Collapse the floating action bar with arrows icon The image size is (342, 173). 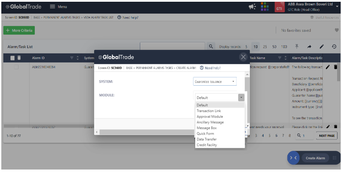[293, 158]
